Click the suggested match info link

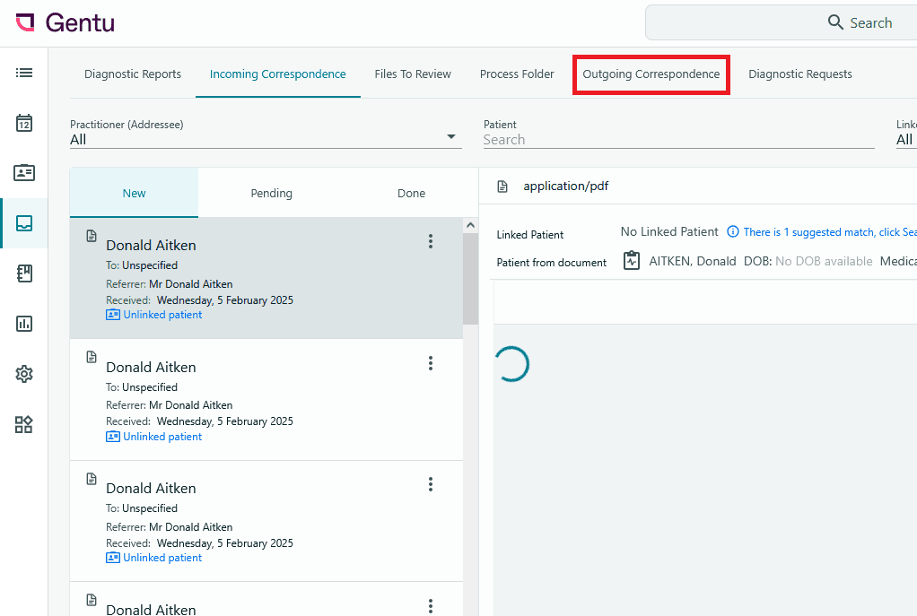pos(821,232)
